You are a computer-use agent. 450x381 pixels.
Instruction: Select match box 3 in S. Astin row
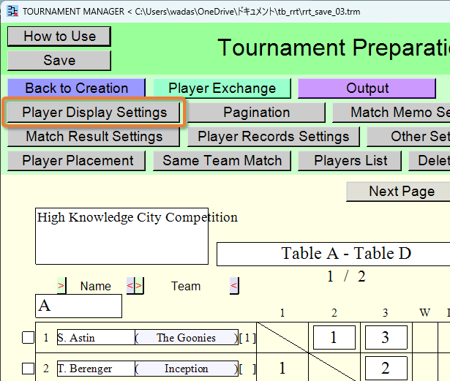386,337
